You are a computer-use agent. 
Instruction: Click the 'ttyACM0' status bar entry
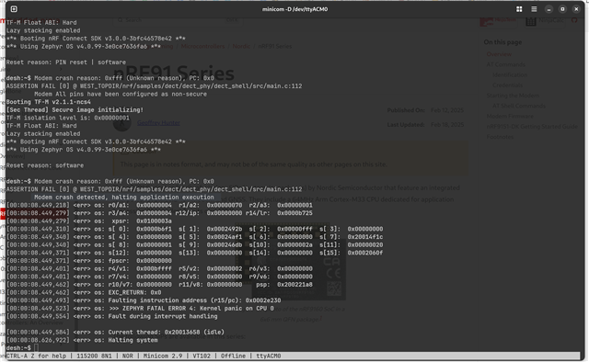pos(268,356)
